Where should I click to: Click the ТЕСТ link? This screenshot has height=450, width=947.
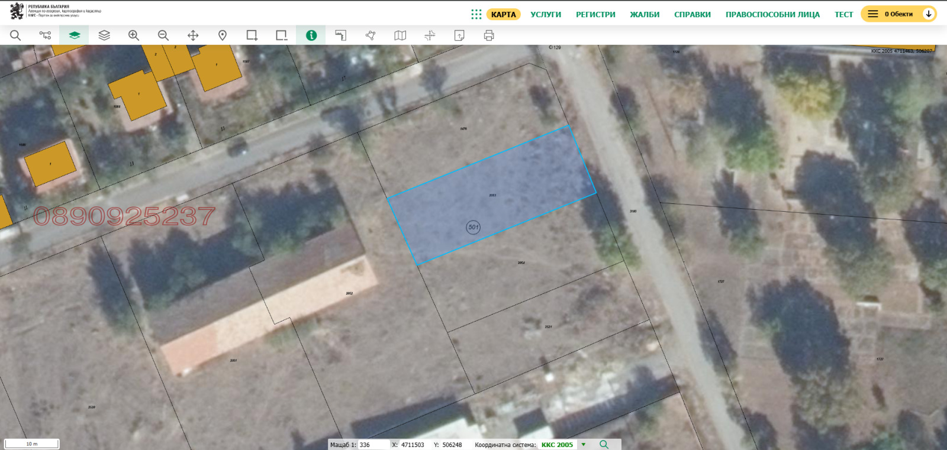[x=844, y=14]
